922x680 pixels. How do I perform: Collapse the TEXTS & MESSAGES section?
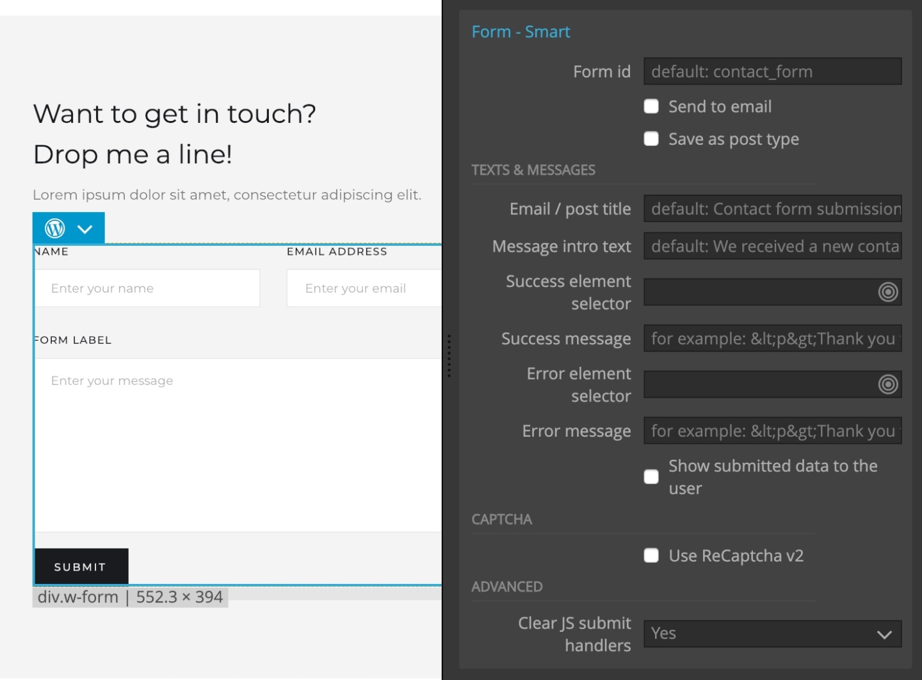534,170
